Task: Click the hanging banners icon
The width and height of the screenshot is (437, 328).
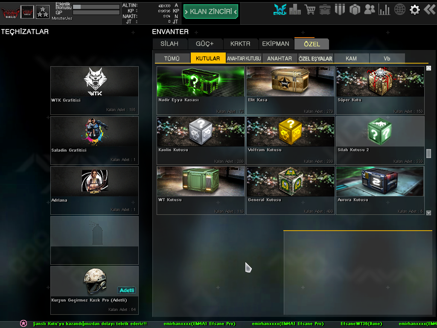Action: [x=340, y=10]
